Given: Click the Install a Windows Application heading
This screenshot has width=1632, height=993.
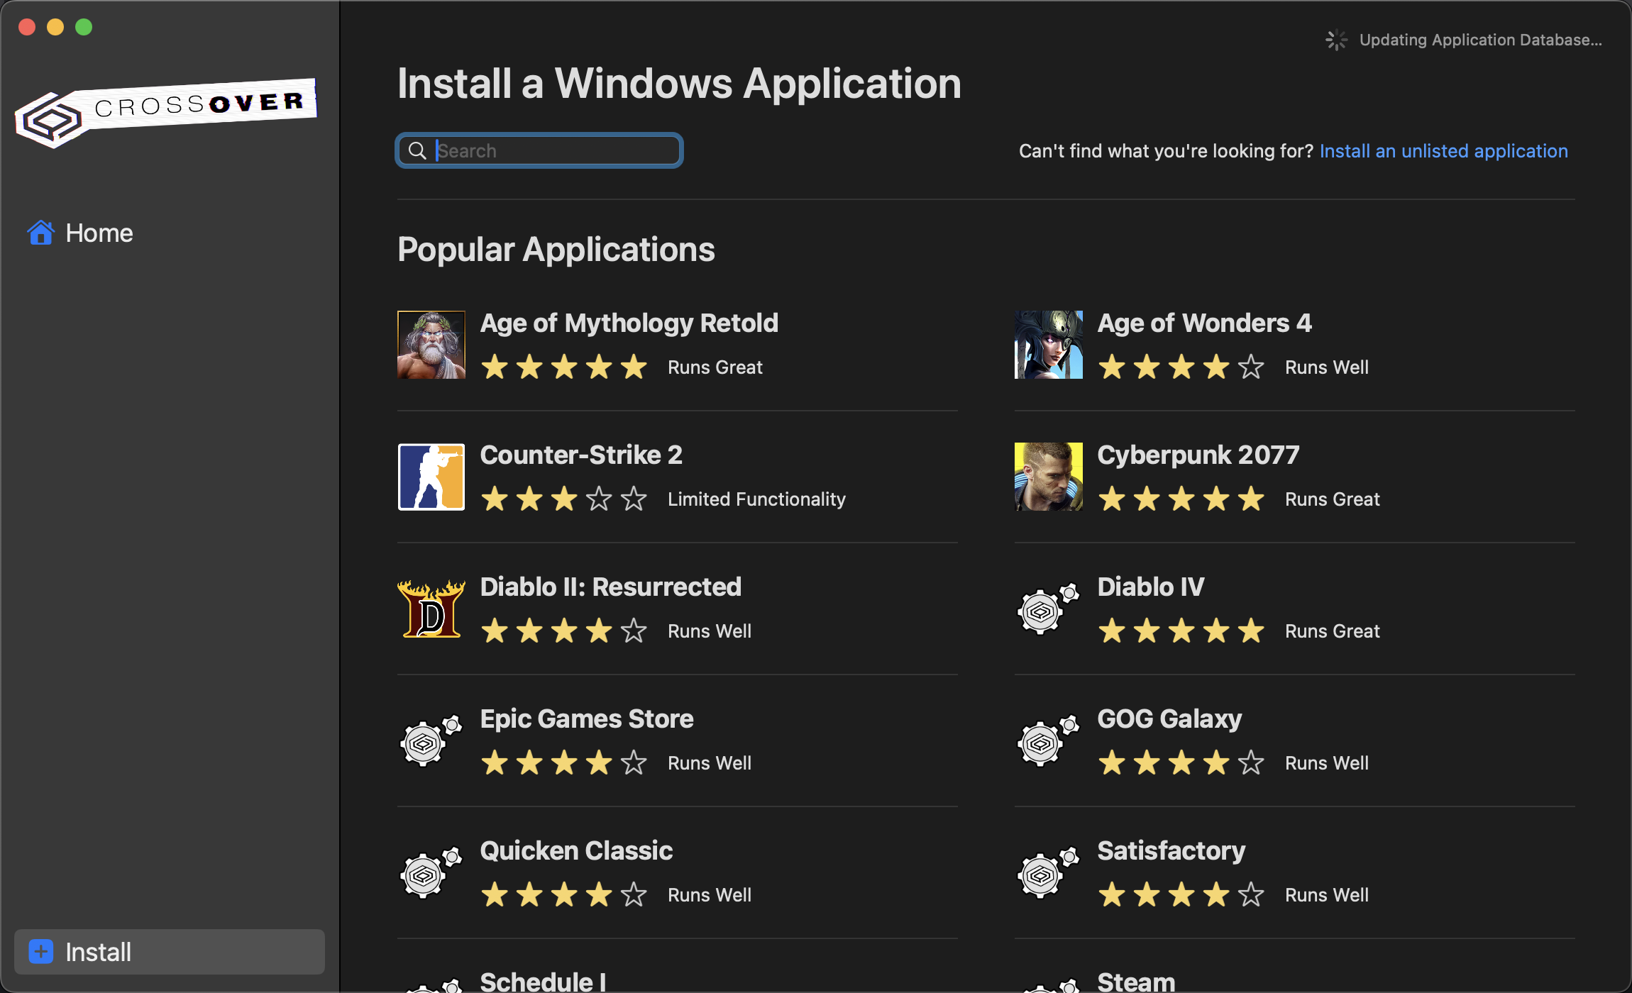Looking at the screenshot, I should coord(680,84).
